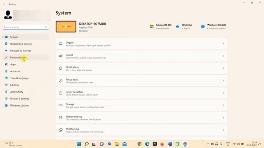
Task: Click the Accessibility figure icon
Action: pos(6,92)
